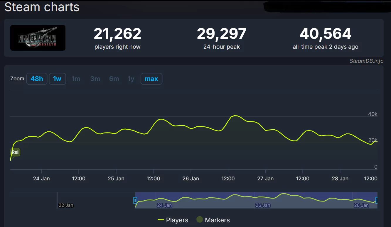Click the 'players right now' label

pos(117,47)
